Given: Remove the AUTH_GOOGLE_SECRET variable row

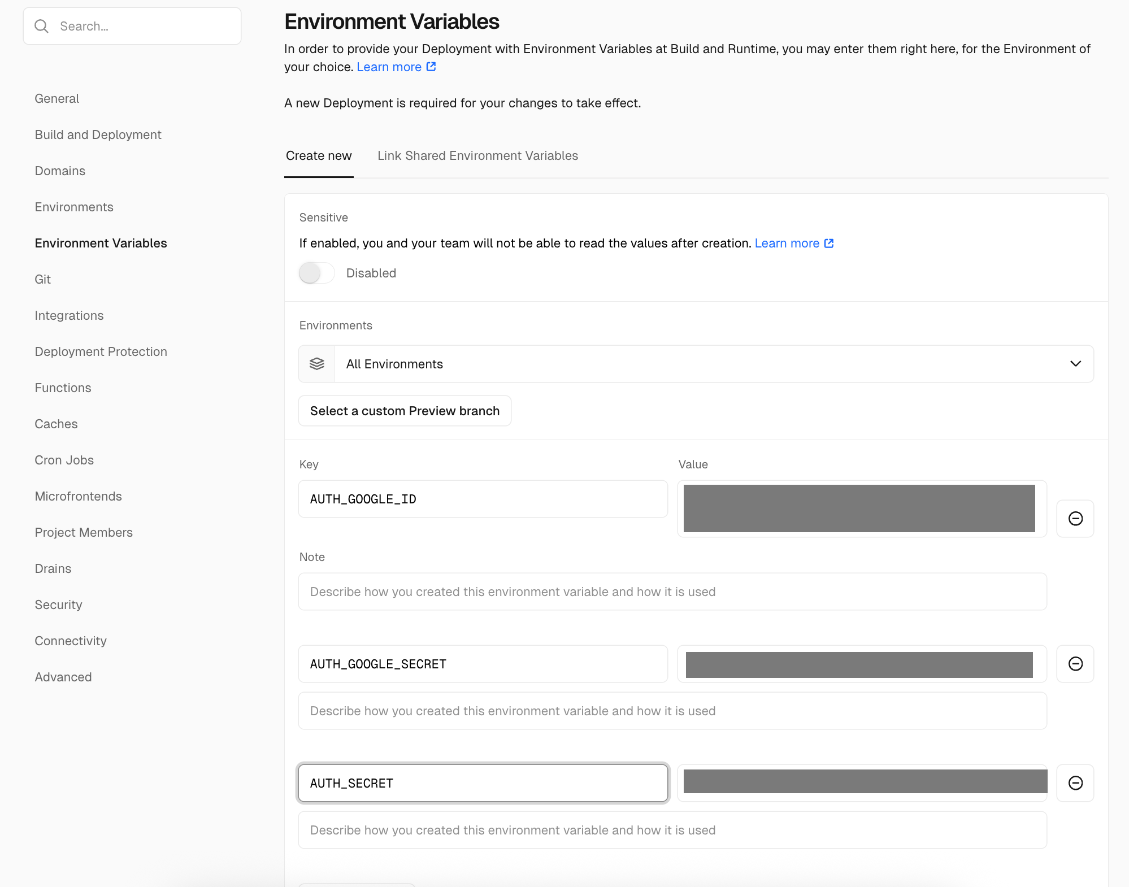Looking at the screenshot, I should (x=1075, y=664).
